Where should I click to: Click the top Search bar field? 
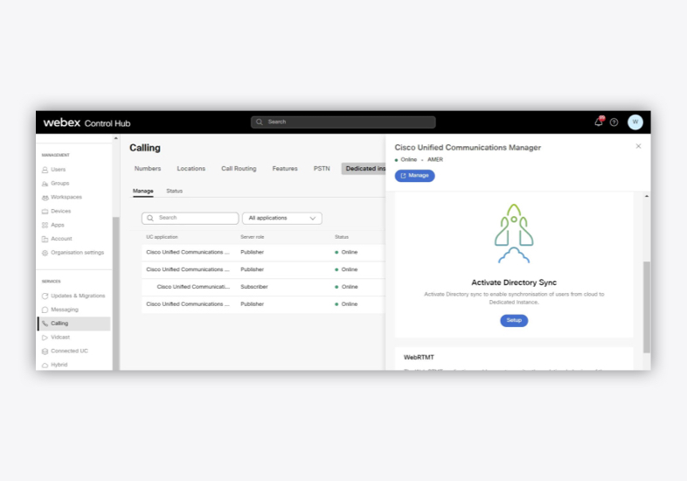[x=343, y=122]
